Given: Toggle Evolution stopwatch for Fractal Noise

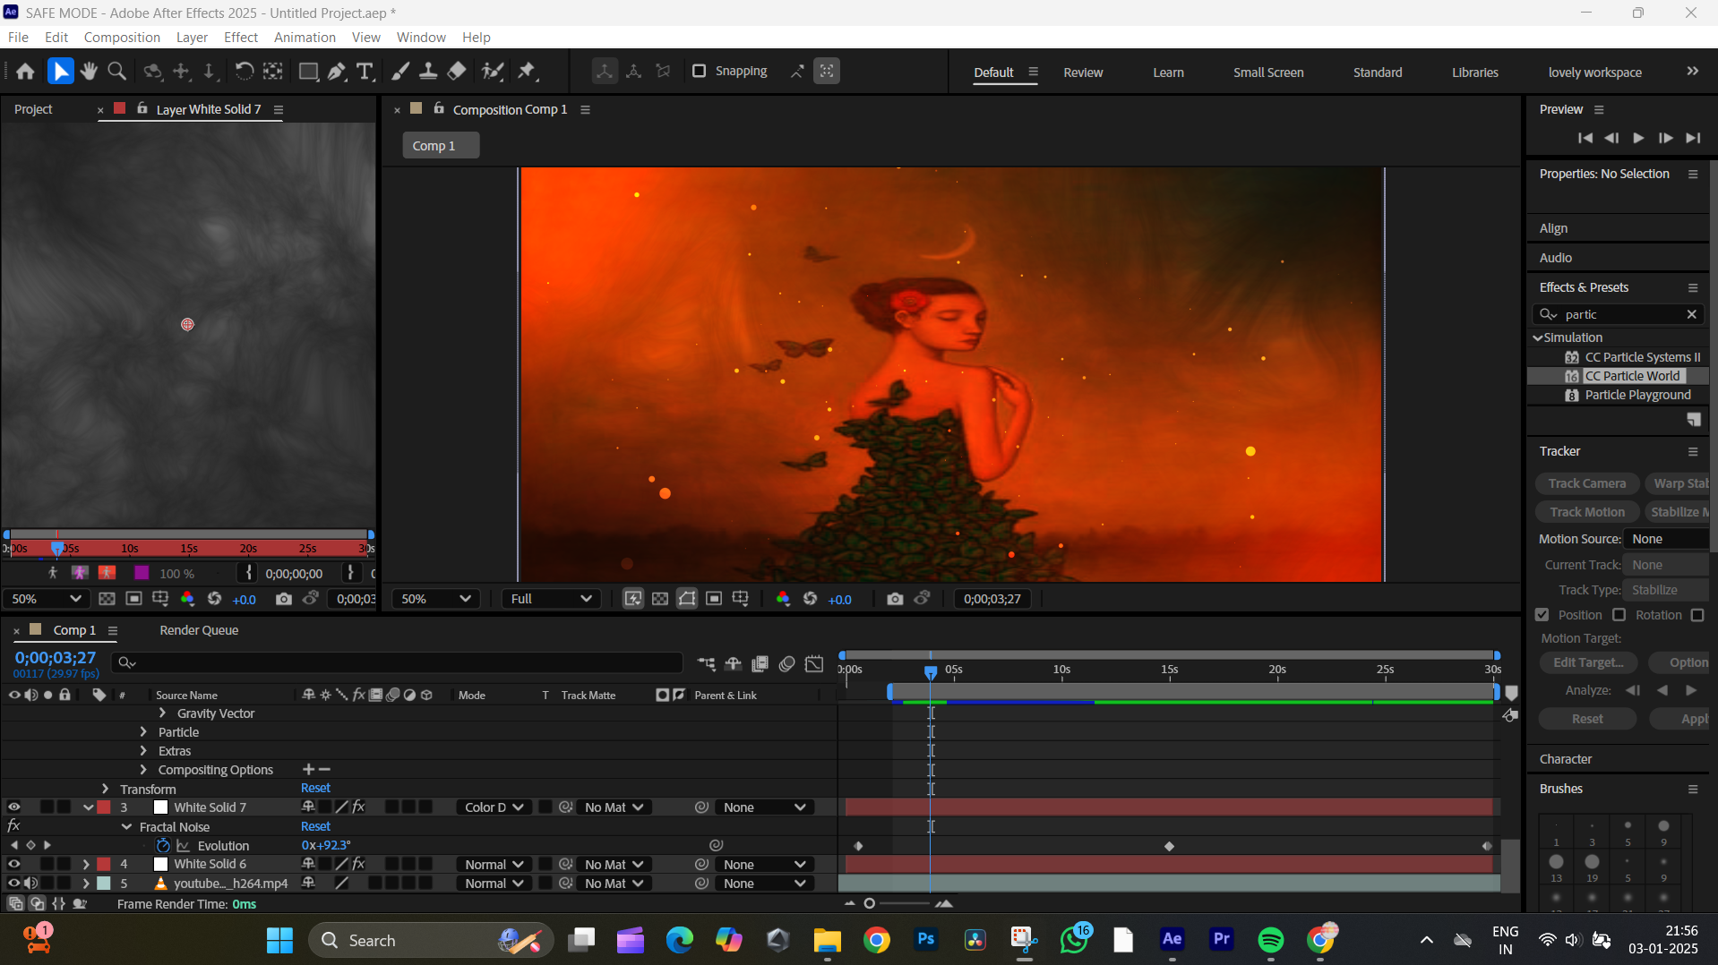Looking at the screenshot, I should click(x=163, y=845).
